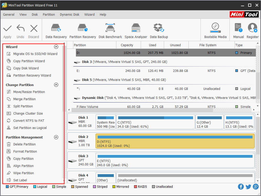Select G:(Other) block on Disk 1
This screenshot has height=196, width=261.
pos(209,122)
